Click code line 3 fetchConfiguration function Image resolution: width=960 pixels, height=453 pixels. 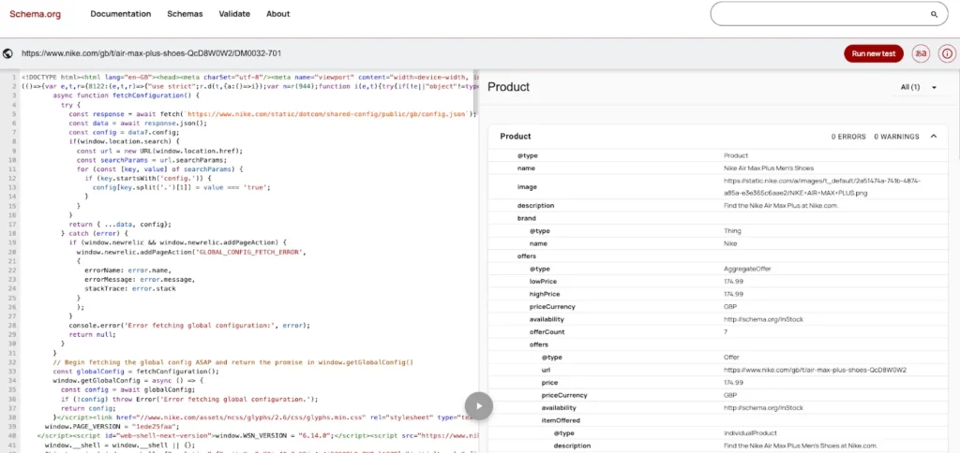click(127, 96)
